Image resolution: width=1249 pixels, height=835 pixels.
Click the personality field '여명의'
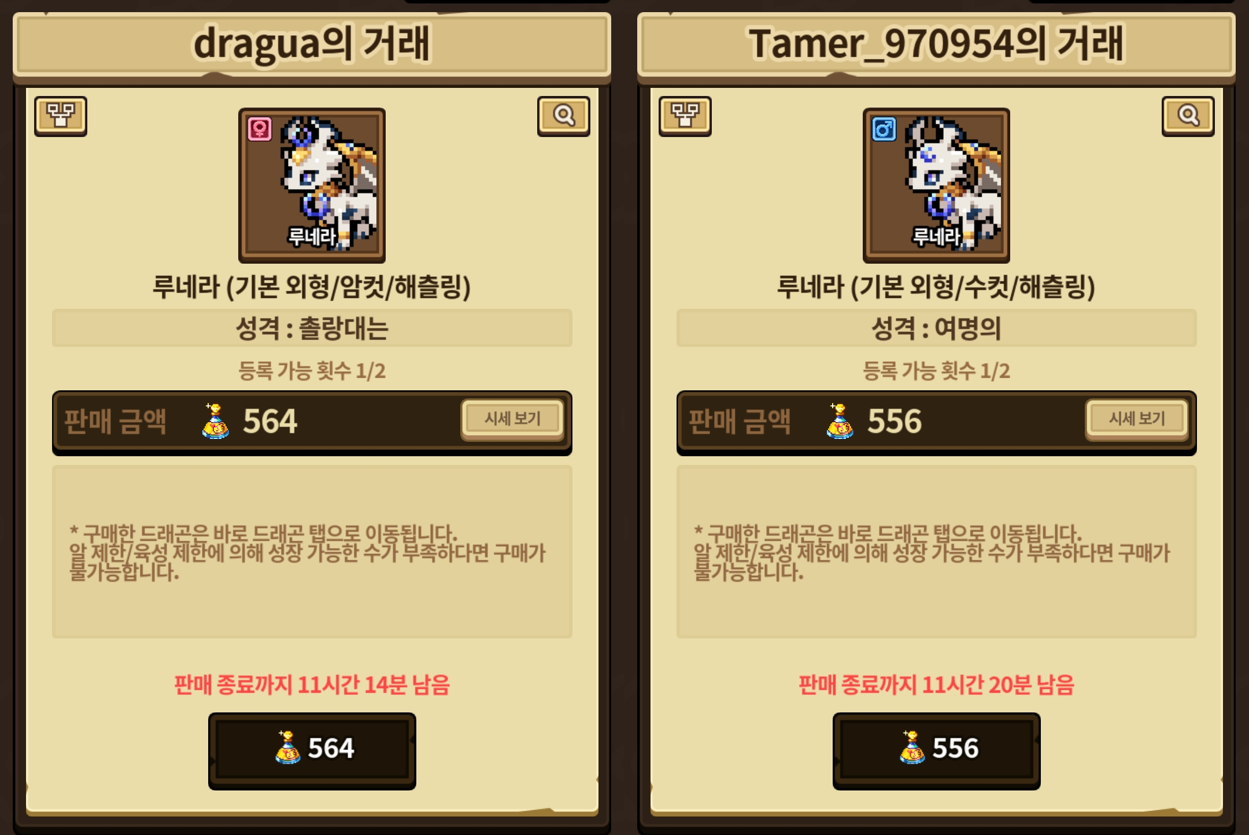coord(937,328)
